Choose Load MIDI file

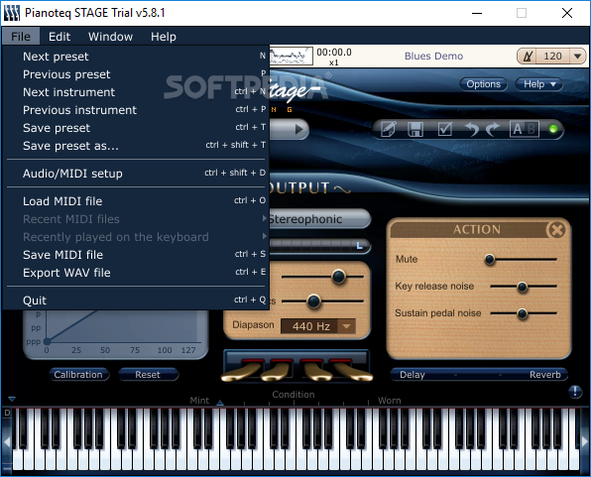136,201
